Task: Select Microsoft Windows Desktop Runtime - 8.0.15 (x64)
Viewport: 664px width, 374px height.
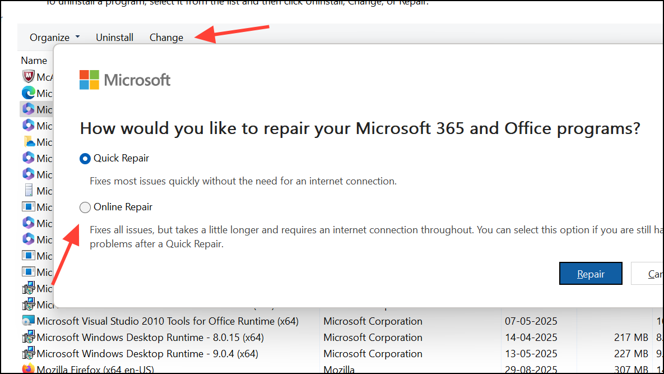Action: click(x=150, y=338)
